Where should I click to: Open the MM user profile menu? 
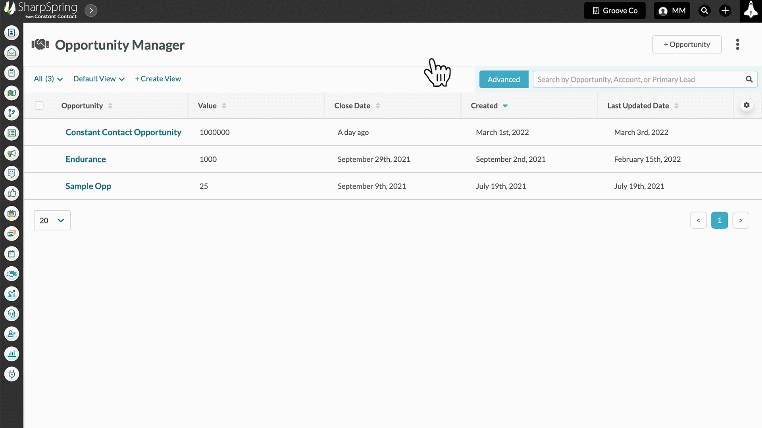pyautogui.click(x=672, y=11)
